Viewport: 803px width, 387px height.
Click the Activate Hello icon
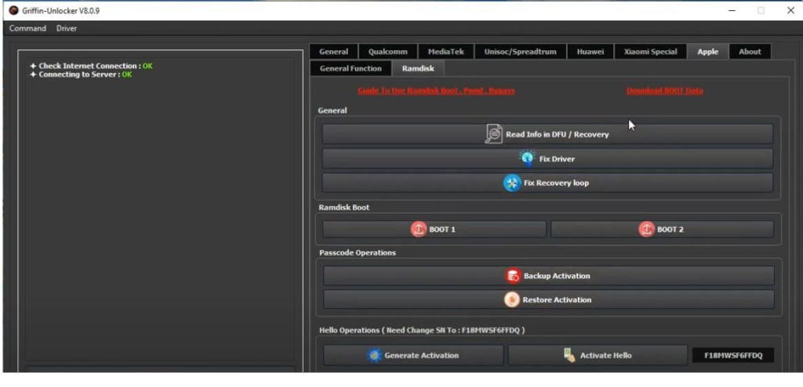pos(569,356)
